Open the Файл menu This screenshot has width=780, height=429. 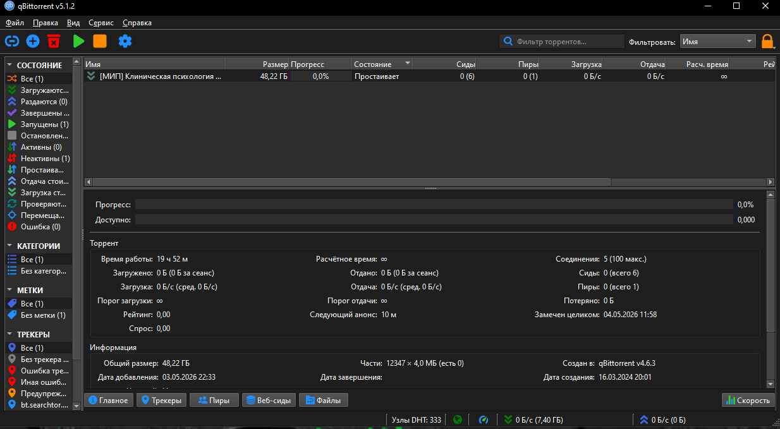(x=15, y=23)
